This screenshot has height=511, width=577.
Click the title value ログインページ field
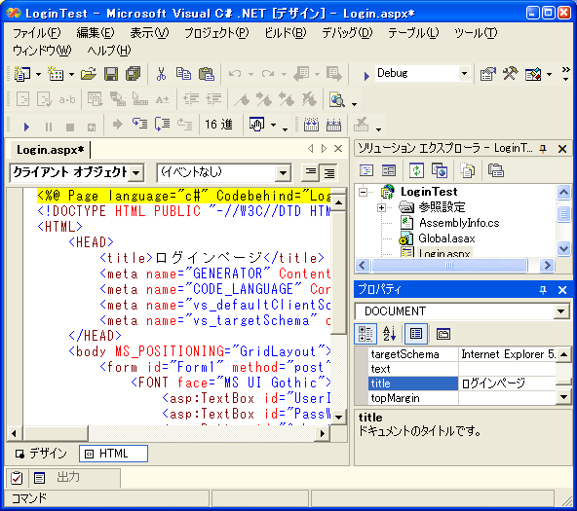(507, 383)
